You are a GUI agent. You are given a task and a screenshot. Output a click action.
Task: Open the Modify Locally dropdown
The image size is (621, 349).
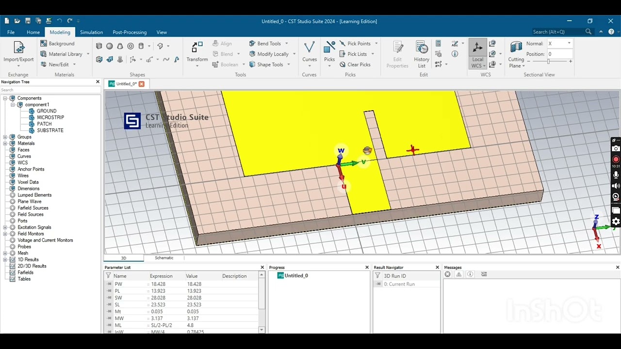tap(294, 54)
